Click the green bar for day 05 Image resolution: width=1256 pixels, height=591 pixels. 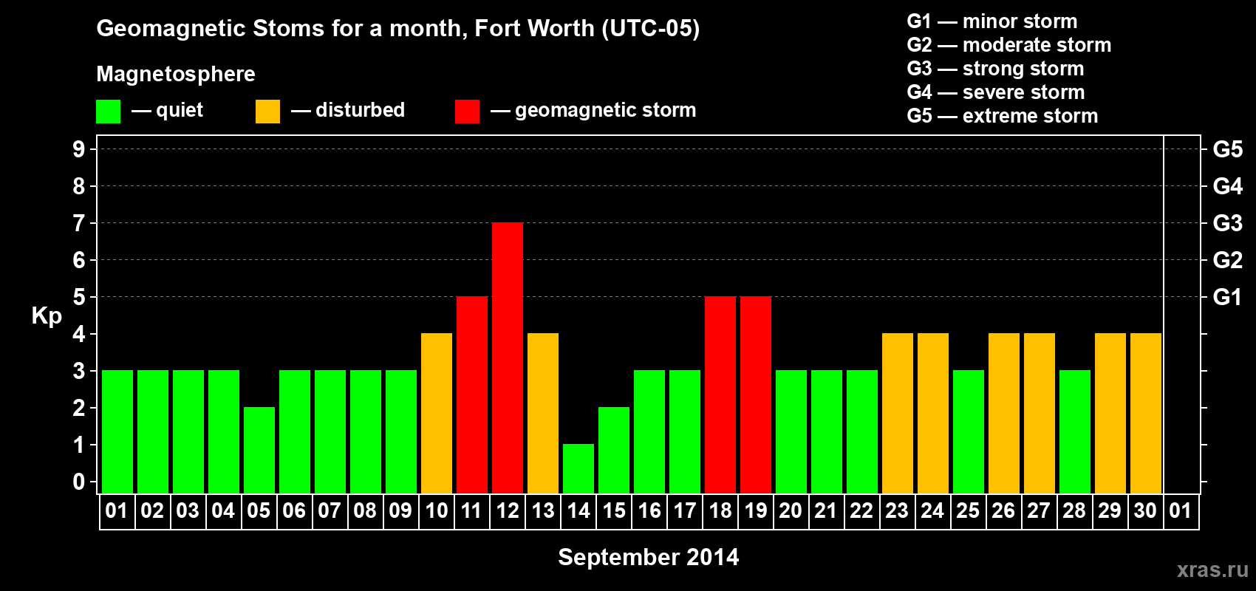(x=259, y=450)
